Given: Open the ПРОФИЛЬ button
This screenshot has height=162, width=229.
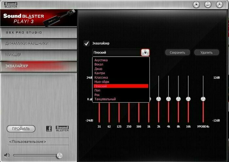Looking at the screenshot, I should tap(21, 129).
